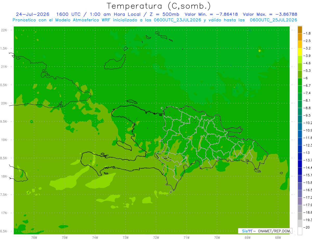
Task: Click the "-3.2" colorbar value
Action: 307,48
